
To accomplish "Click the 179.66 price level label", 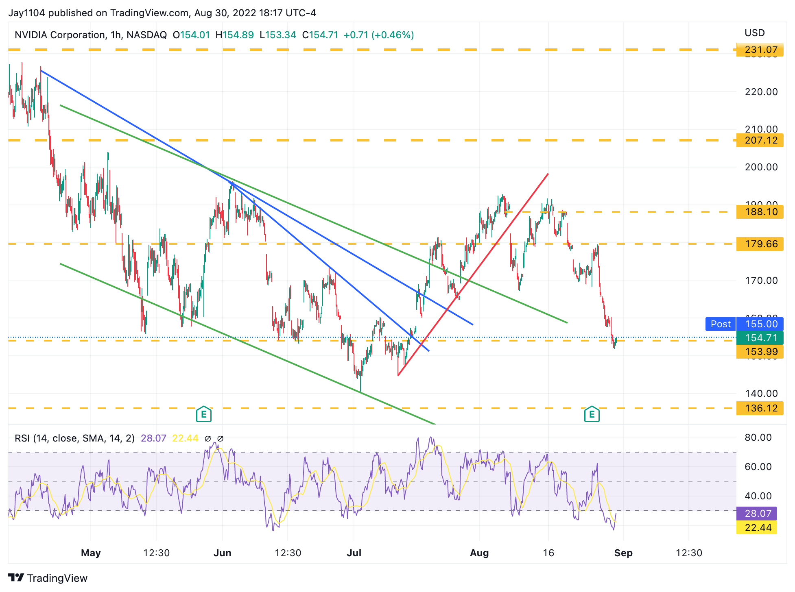I will click(760, 244).
